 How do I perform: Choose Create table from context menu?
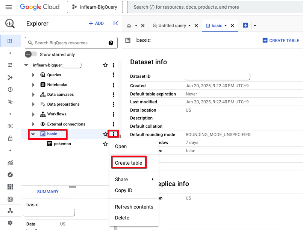(x=134, y=163)
